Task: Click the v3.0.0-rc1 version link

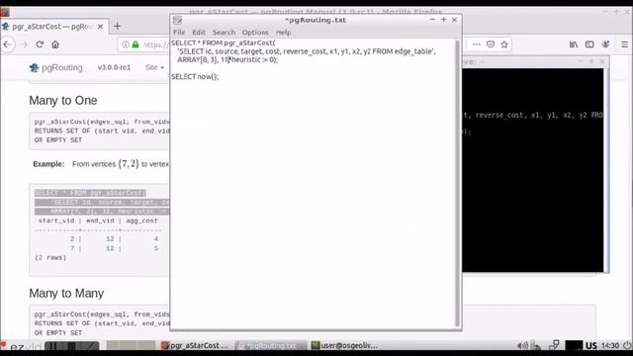Action: pyautogui.click(x=114, y=67)
